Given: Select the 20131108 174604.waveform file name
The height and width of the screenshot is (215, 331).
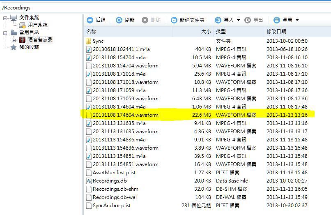Looking at the screenshot, I should pyautogui.click(x=126, y=115).
